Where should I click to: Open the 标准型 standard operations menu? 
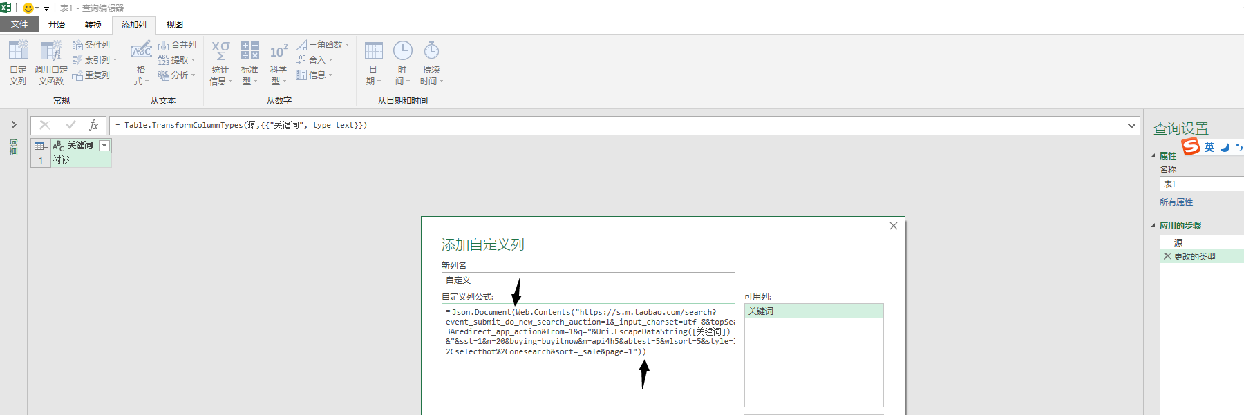(x=249, y=62)
